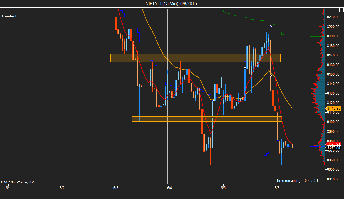This screenshot has width=344, height=199.
Task: Click the NinjaTrader copyright text
Action: [17, 182]
